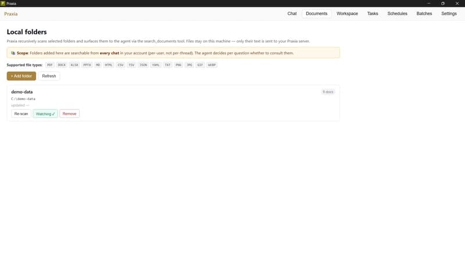
Task: Click the C:\demo-data path text
Action: pyautogui.click(x=23, y=99)
